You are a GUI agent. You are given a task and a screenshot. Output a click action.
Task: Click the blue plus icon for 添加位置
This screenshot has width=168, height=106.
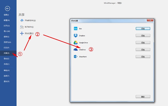click(22, 33)
